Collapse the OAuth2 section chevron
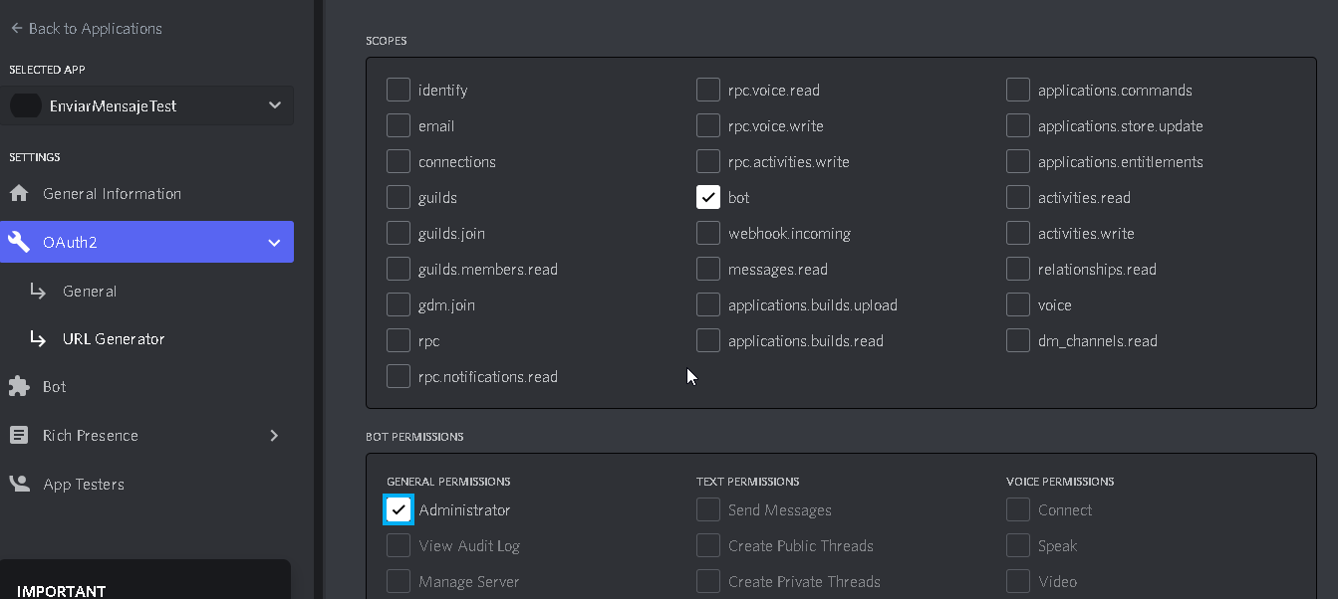The image size is (1338, 599). click(x=274, y=242)
